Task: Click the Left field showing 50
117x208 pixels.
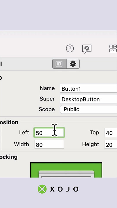Action: coord(49,133)
